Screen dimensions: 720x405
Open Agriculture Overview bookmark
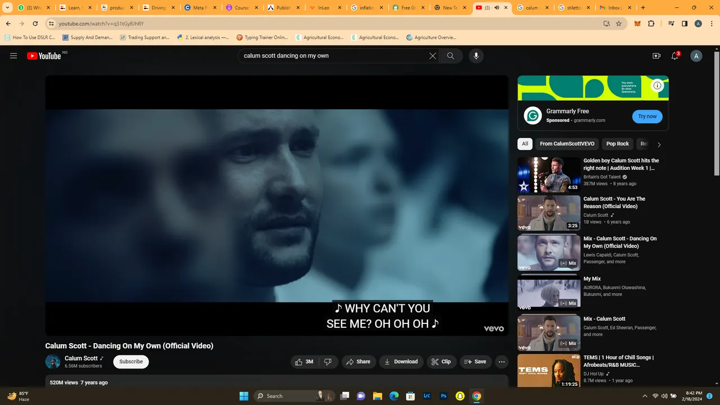(x=431, y=38)
